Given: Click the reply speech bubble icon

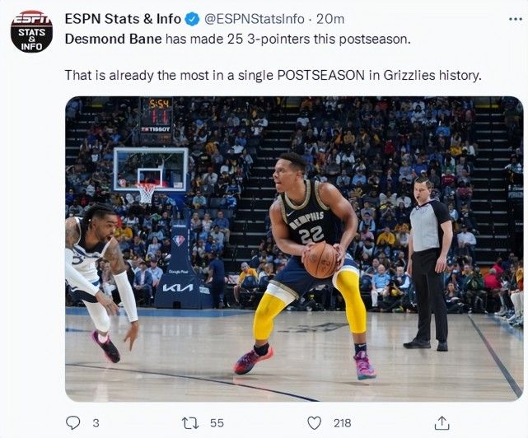Looking at the screenshot, I should click(72, 422).
